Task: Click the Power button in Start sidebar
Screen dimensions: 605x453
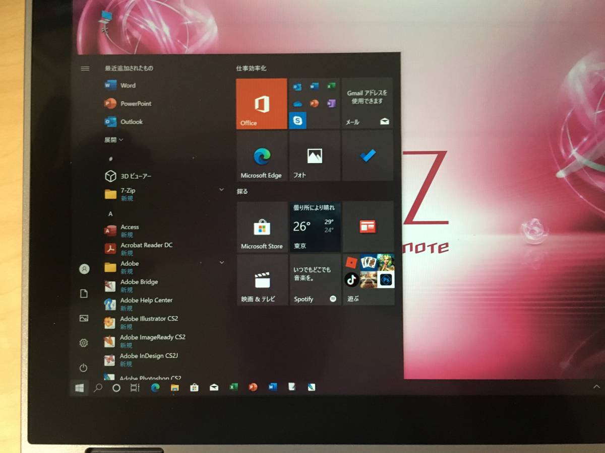Action: coord(84,368)
